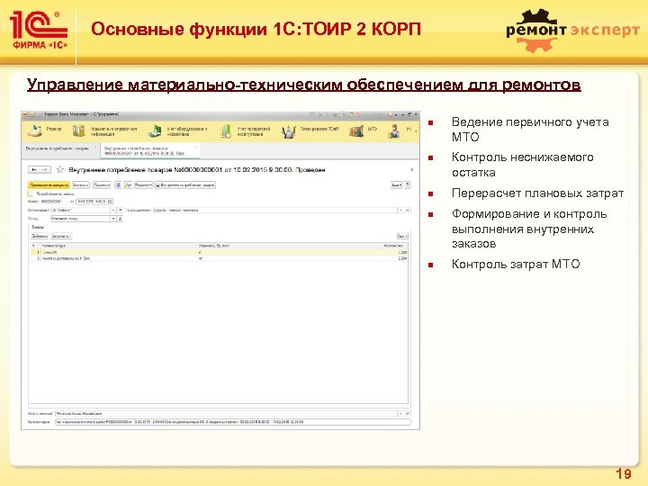Click slide page number 19
This screenshot has height=486, width=648.
pyautogui.click(x=624, y=473)
